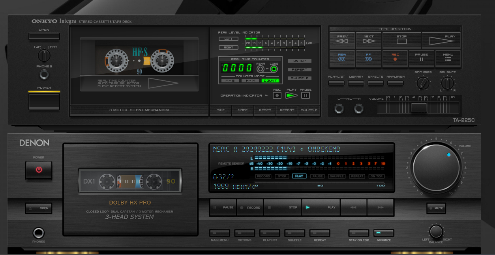Enable Denon STAY ON TOP

(359, 233)
